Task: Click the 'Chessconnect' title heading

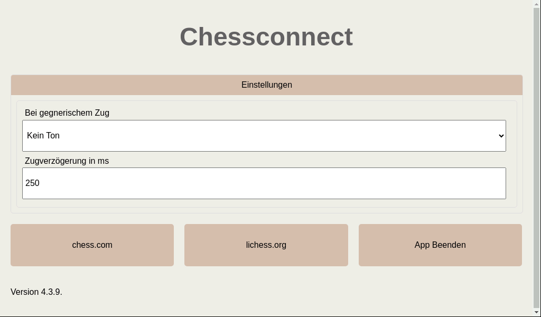Action: (x=266, y=37)
